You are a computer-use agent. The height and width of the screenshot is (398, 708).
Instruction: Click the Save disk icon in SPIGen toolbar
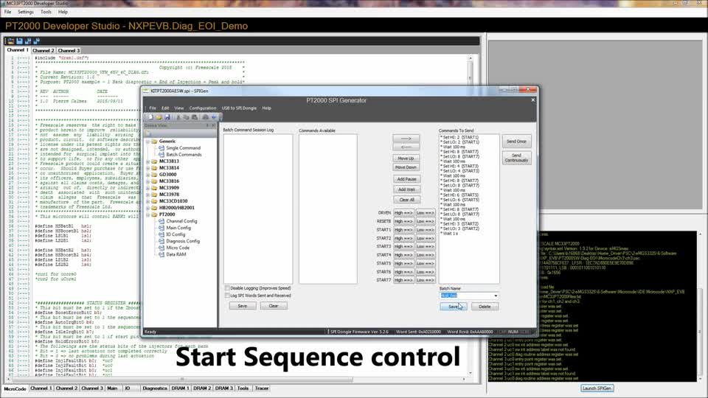click(x=167, y=117)
